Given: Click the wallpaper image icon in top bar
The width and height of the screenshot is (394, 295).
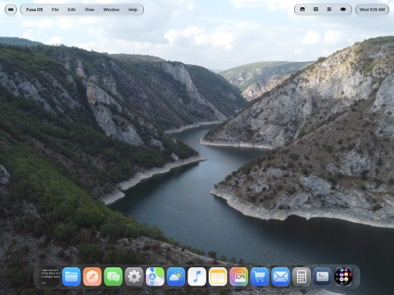Looking at the screenshot, I should coord(303,9).
